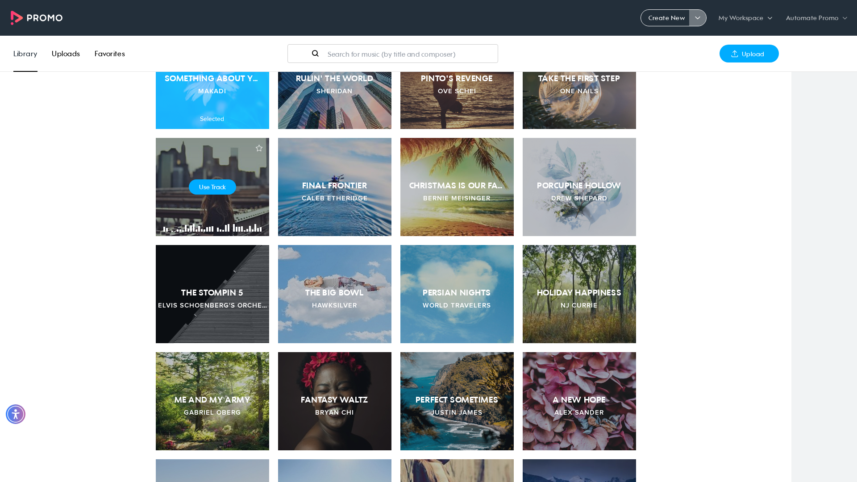Click the search magnifier icon
Viewport: 857px width, 482px height.
click(x=315, y=54)
